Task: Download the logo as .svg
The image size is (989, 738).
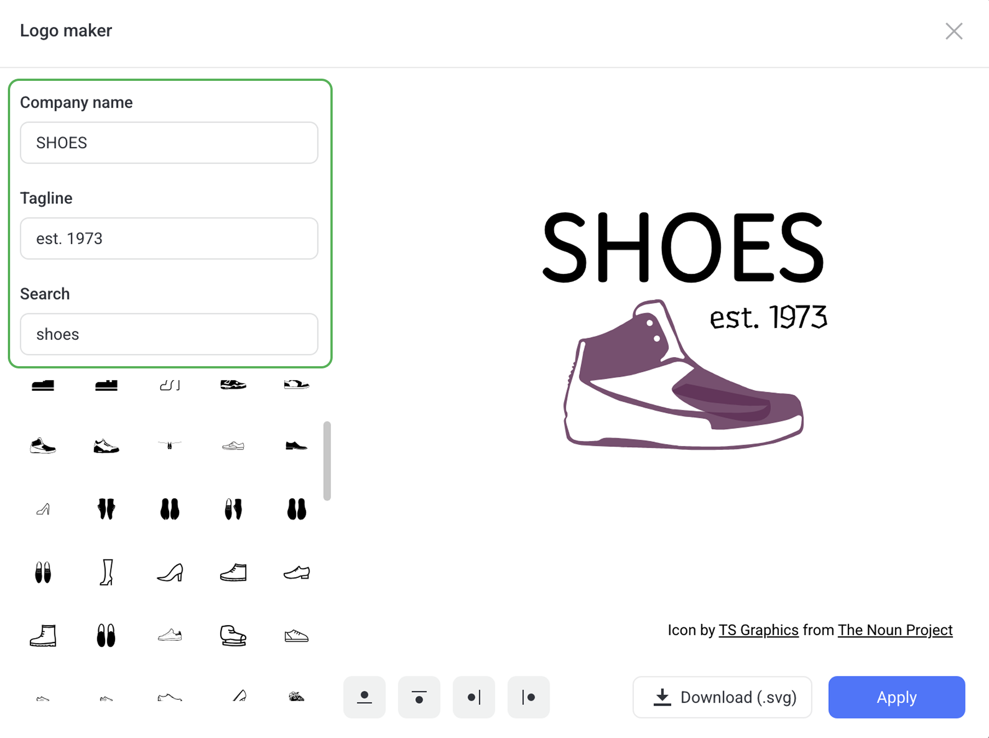Action: (x=722, y=697)
